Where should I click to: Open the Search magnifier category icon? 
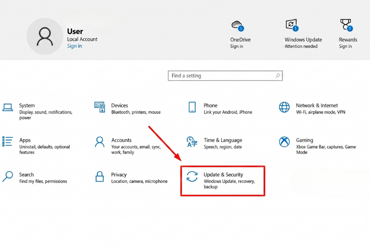[7, 176]
